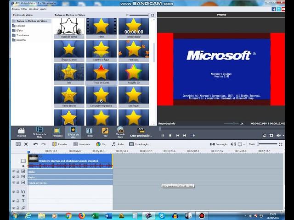Open Arquivo menu
294x220 pixels.
point(15,9)
